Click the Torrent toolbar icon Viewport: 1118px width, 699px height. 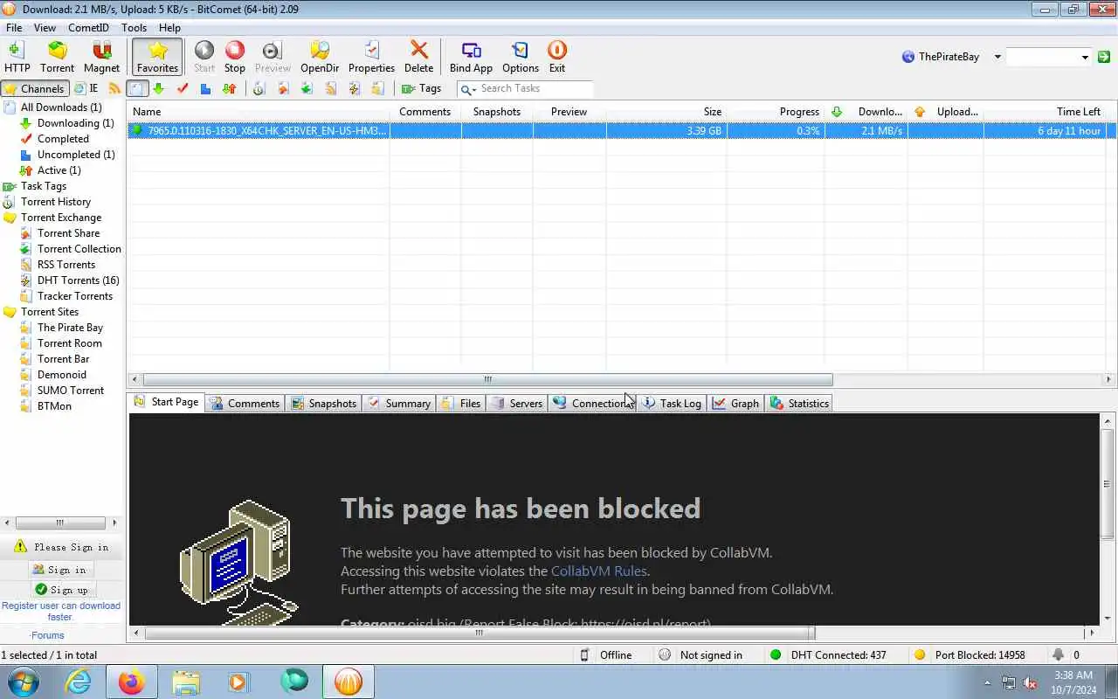pos(57,58)
